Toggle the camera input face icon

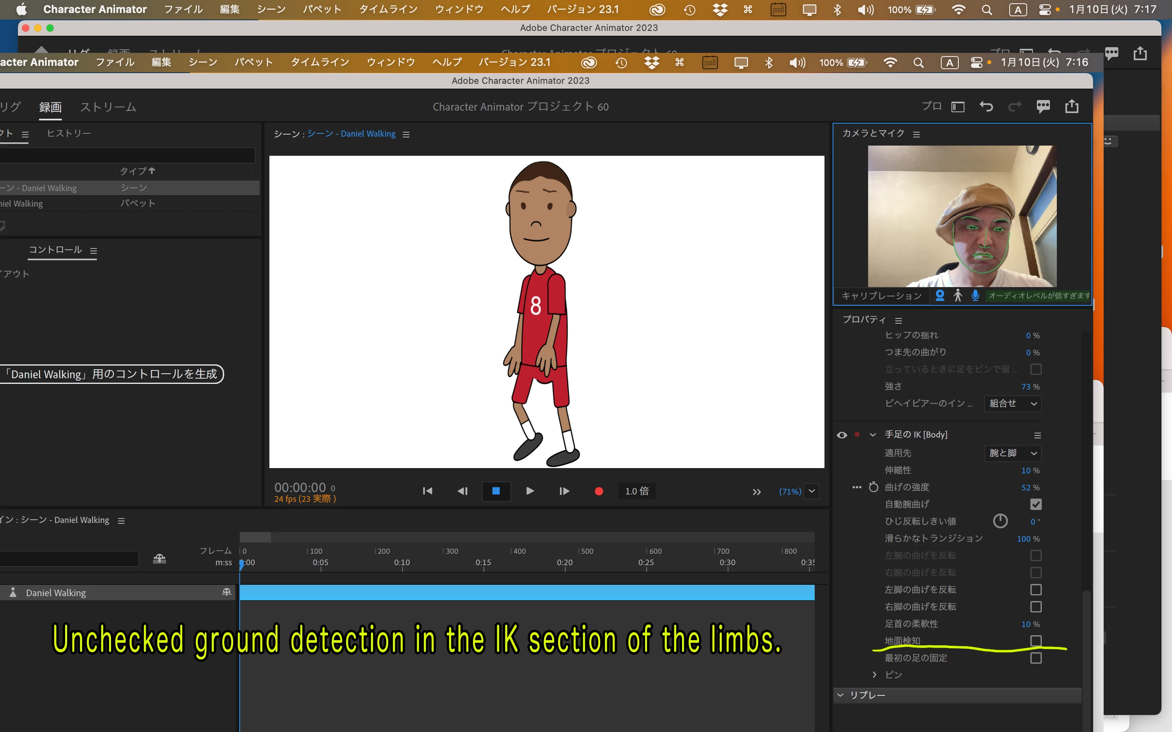pos(940,295)
